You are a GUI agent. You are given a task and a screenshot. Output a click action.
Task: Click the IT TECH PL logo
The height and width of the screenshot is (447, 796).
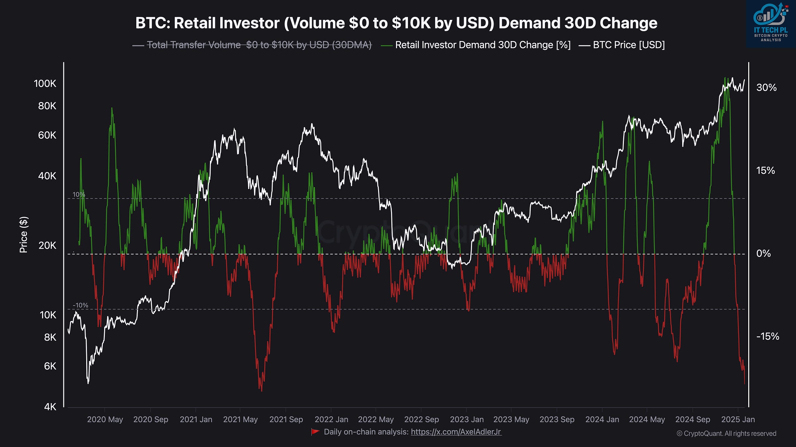(771, 23)
